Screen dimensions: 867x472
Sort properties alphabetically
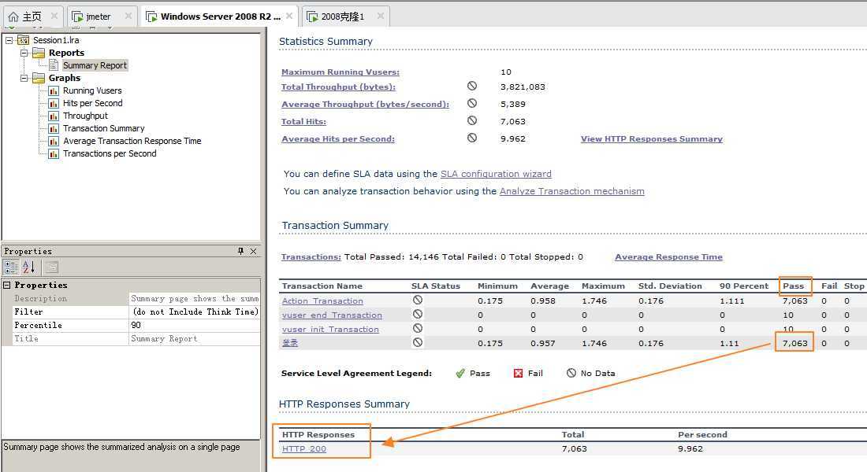[28, 267]
